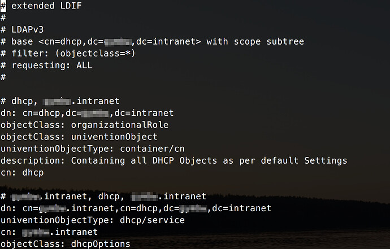Click the 'dhcpOptions' objectClass value

point(101,244)
